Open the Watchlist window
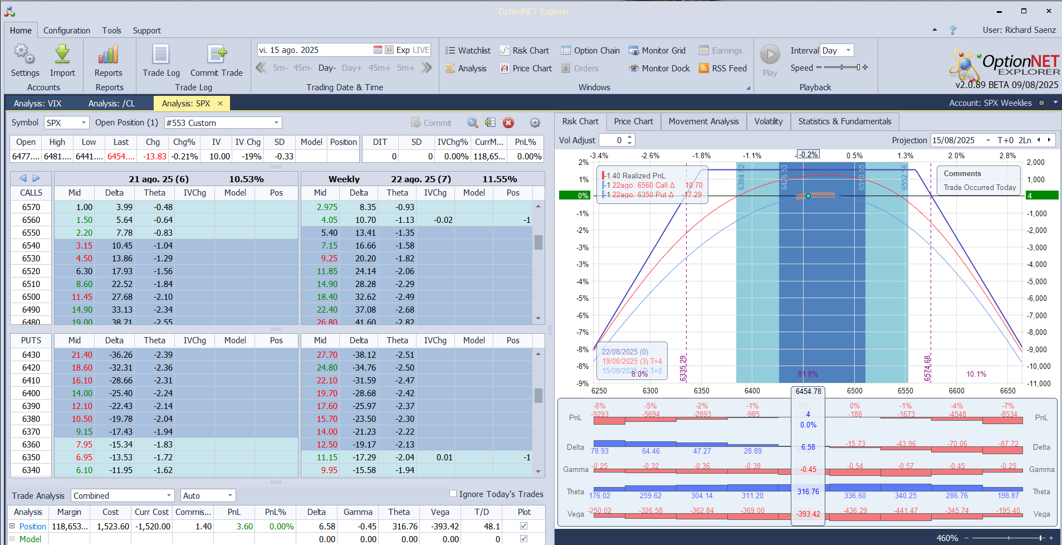Image resolution: width=1062 pixels, height=545 pixels. pos(468,51)
